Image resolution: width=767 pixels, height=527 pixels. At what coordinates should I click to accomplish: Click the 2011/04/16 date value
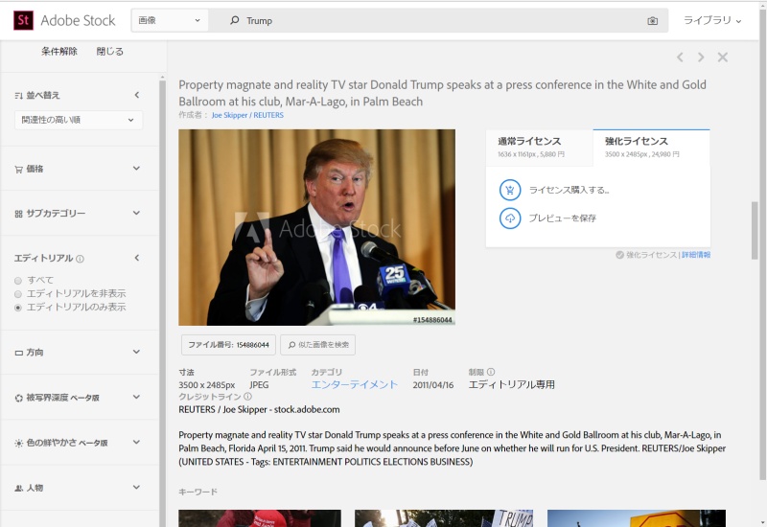coord(433,385)
